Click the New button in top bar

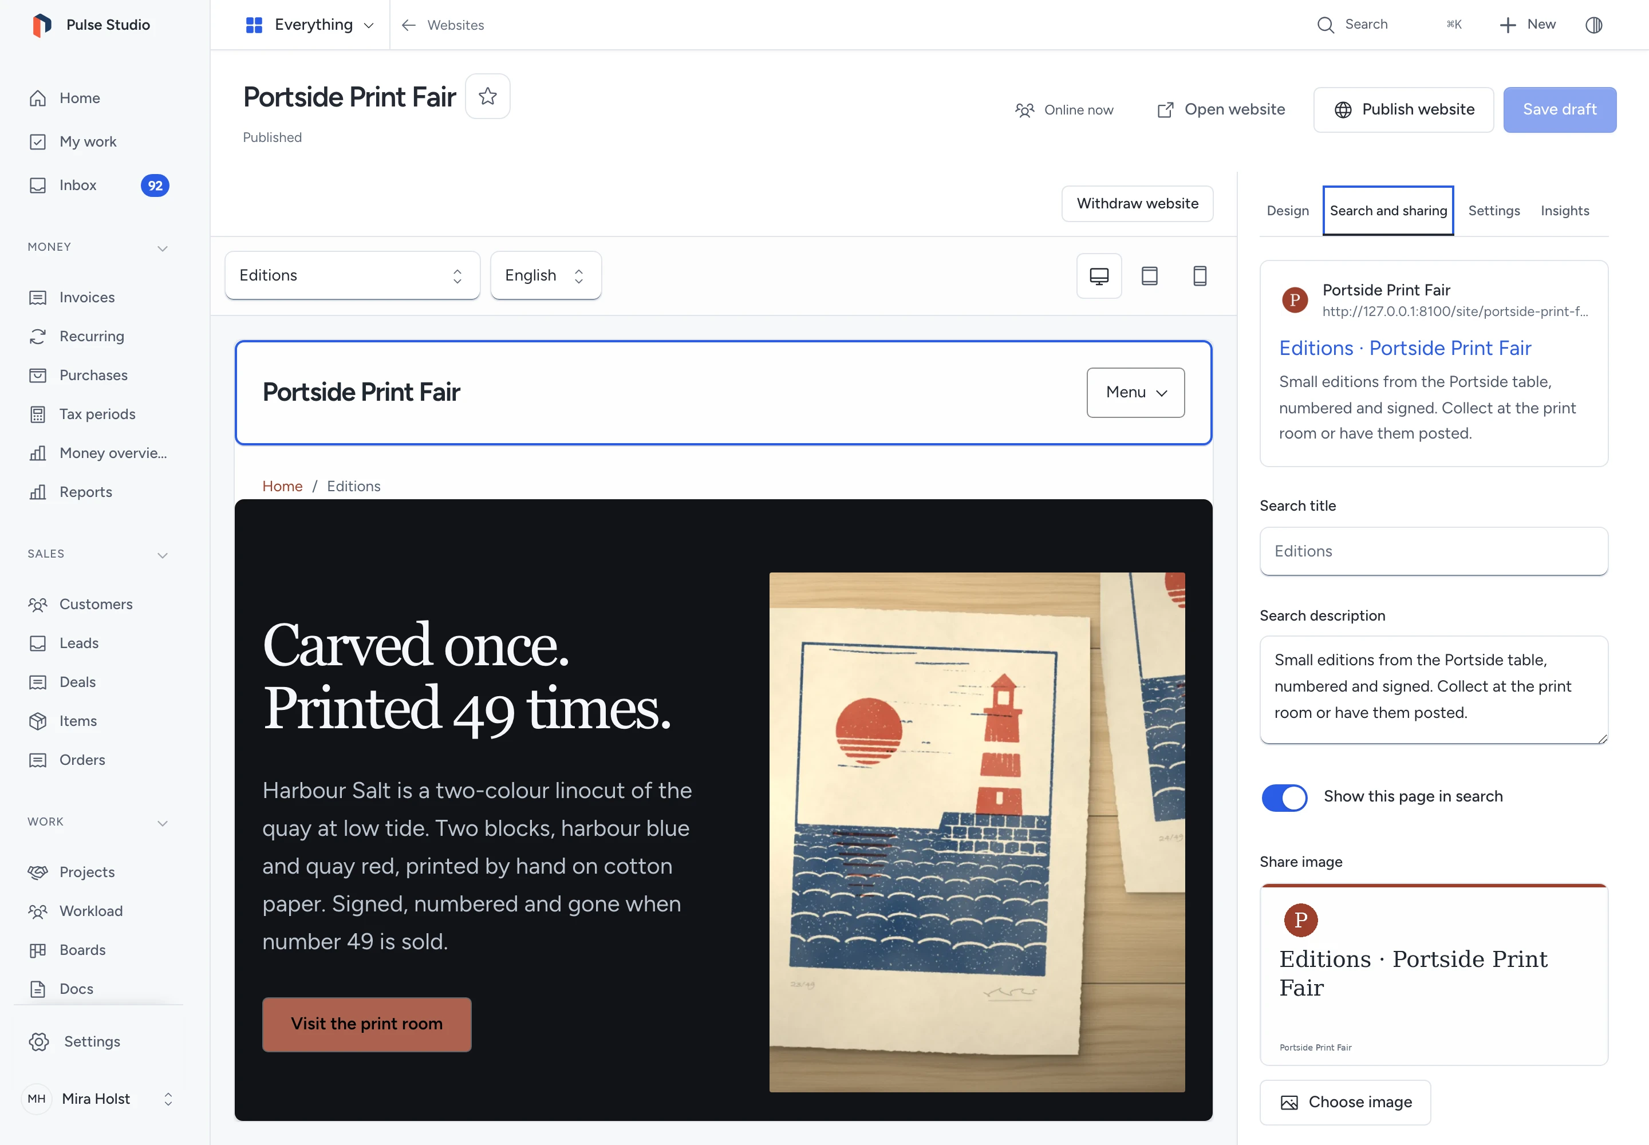[1528, 25]
